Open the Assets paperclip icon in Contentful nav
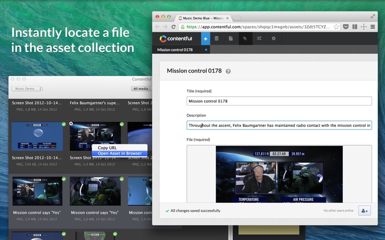Viewport: 385px width, 240px height. [245, 38]
